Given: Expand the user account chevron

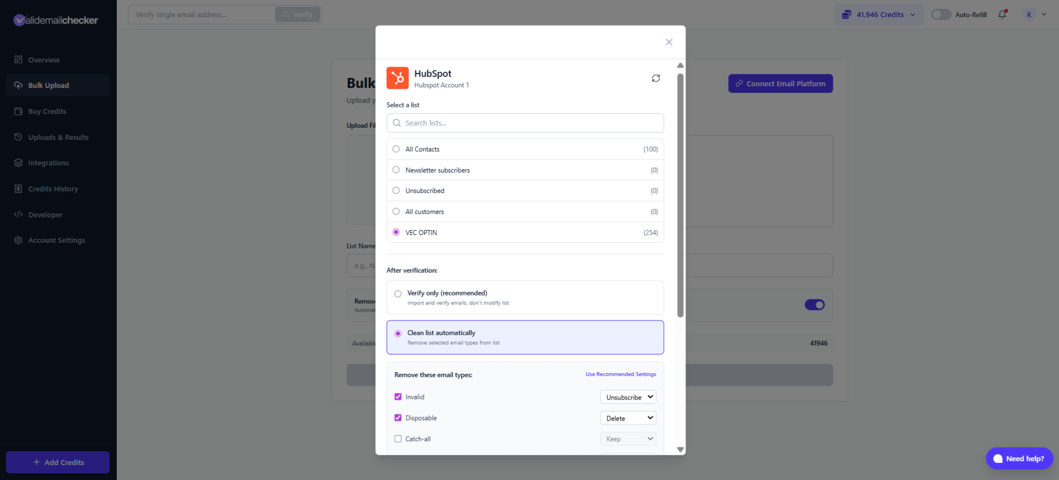Looking at the screenshot, I should pyautogui.click(x=1044, y=14).
